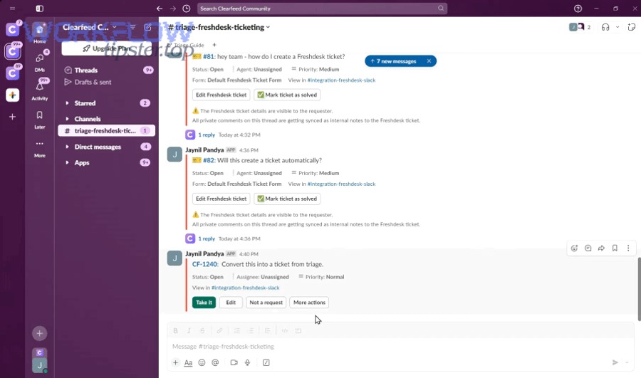Open DMs in left navigation

point(40,61)
